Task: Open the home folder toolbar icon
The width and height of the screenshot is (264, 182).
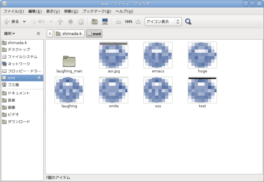Action: click(94, 21)
